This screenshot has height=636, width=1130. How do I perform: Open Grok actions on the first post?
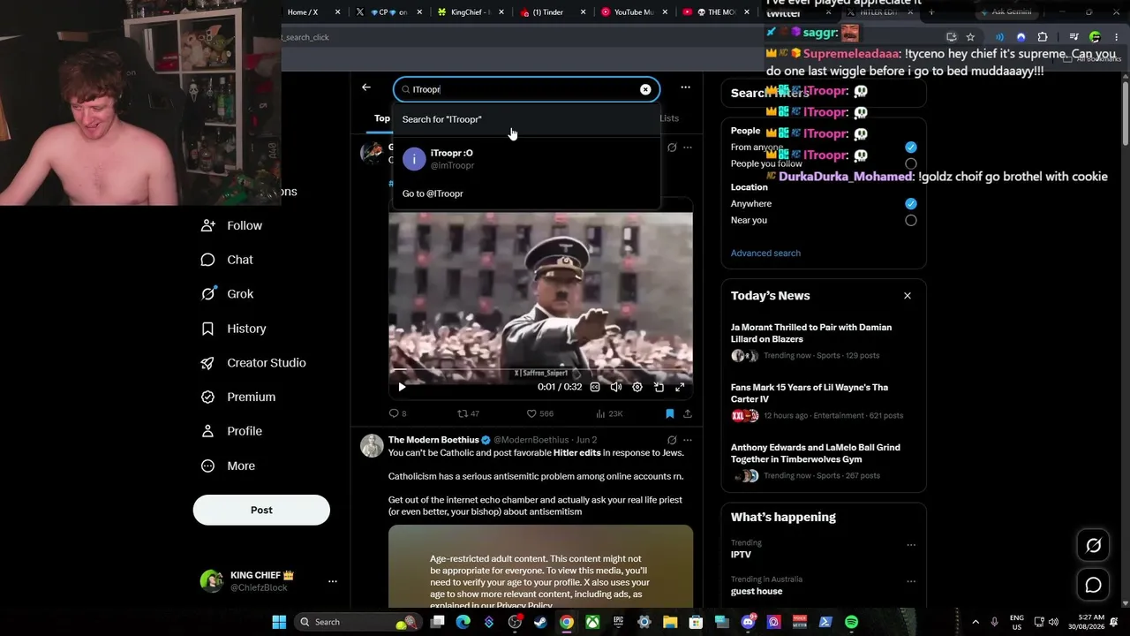click(x=672, y=148)
